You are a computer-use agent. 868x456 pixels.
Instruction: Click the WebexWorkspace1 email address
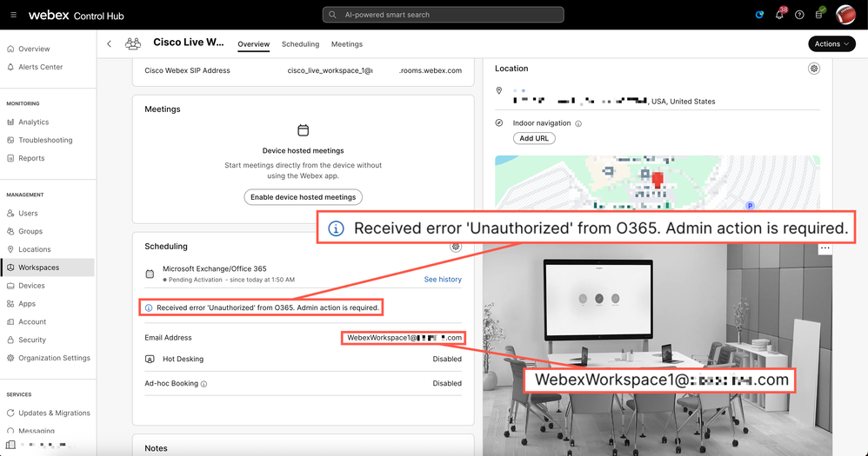pyautogui.click(x=404, y=338)
